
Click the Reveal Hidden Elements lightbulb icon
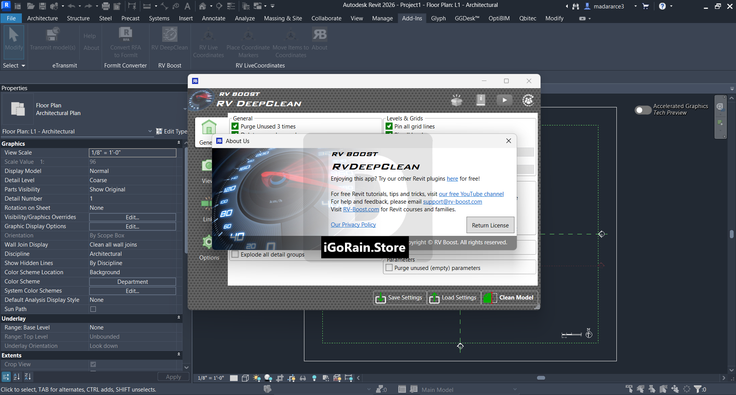coord(314,378)
